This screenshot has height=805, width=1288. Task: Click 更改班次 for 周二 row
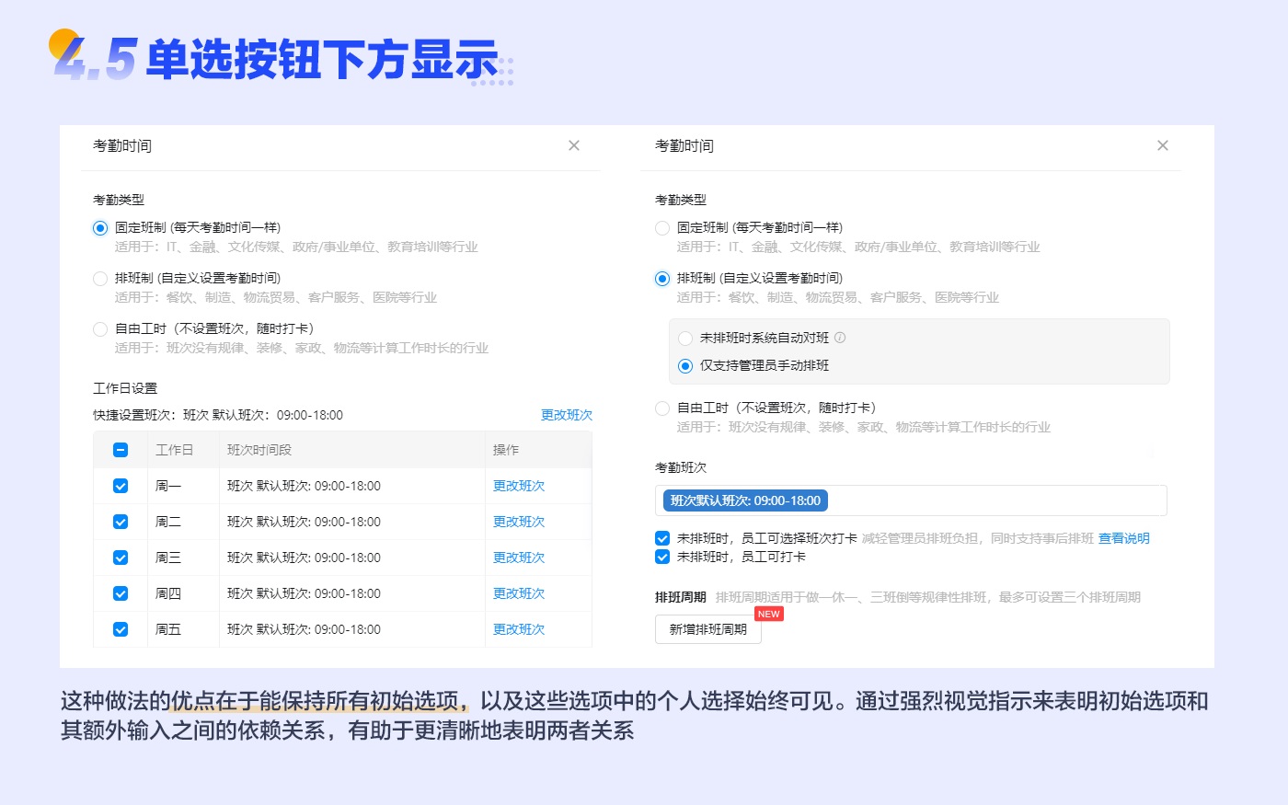click(x=519, y=522)
